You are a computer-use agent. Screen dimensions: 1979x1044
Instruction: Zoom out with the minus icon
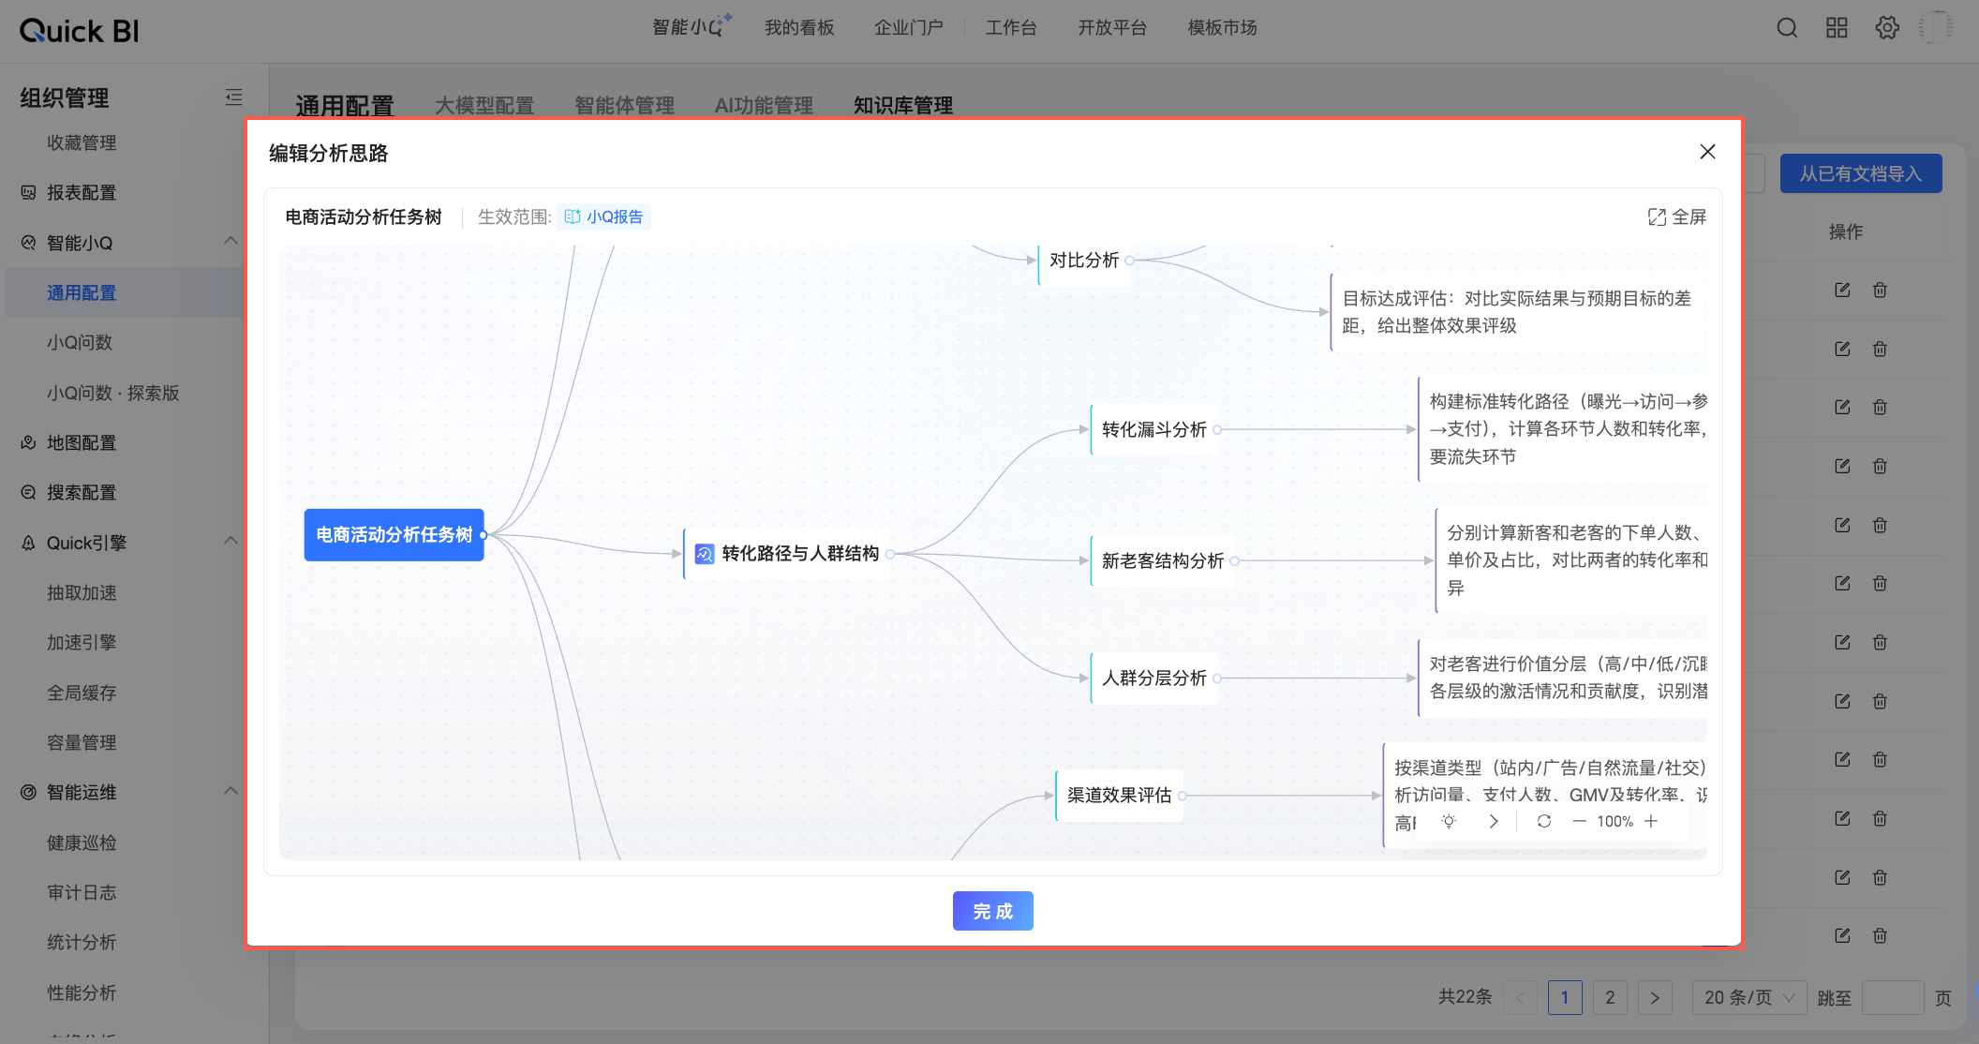(x=1580, y=821)
